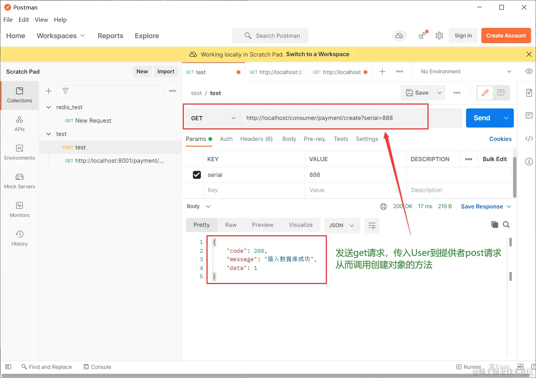Screen dimensions: 536x378
Task: Switch to the Raw response view
Action: [231, 225]
